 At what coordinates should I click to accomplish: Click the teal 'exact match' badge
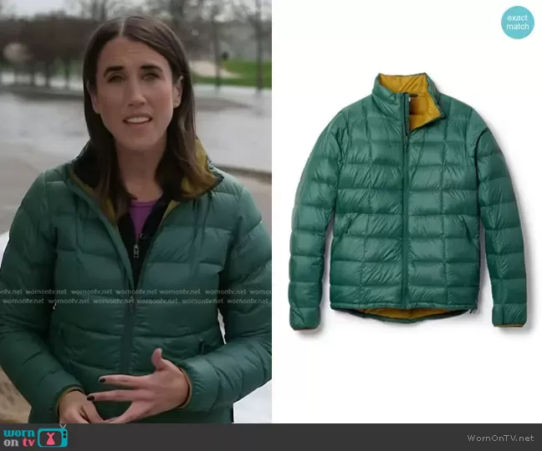pyautogui.click(x=518, y=23)
